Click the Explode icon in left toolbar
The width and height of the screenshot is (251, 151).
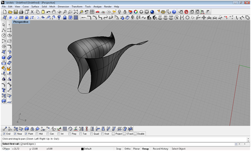pyautogui.click(x=9, y=68)
